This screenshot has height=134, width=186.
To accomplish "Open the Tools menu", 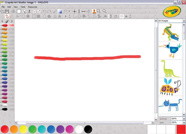I will coord(23,7).
